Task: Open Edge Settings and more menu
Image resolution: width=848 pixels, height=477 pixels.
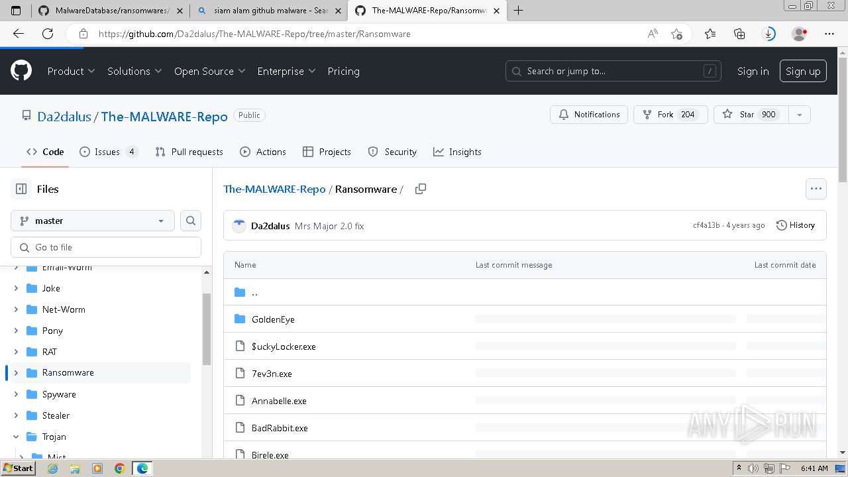Action: click(x=829, y=34)
